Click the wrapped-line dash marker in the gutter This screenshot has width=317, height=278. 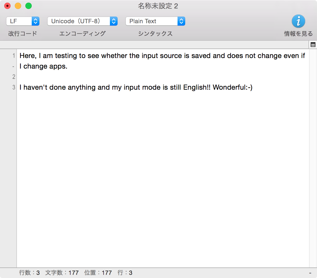pos(13,66)
